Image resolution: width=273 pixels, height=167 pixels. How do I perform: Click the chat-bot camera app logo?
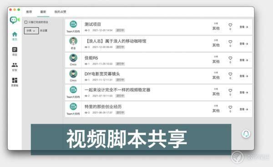15,20
